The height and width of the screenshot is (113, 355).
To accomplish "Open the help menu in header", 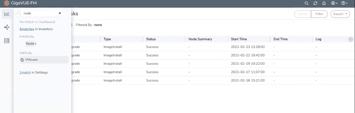I will coord(344,3).
